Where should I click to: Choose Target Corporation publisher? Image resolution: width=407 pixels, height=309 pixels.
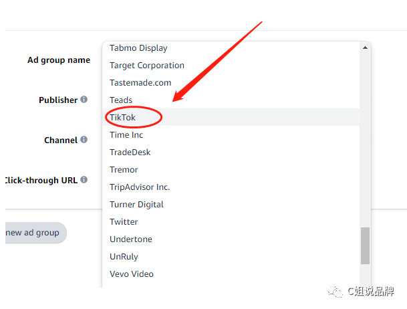tap(231, 66)
